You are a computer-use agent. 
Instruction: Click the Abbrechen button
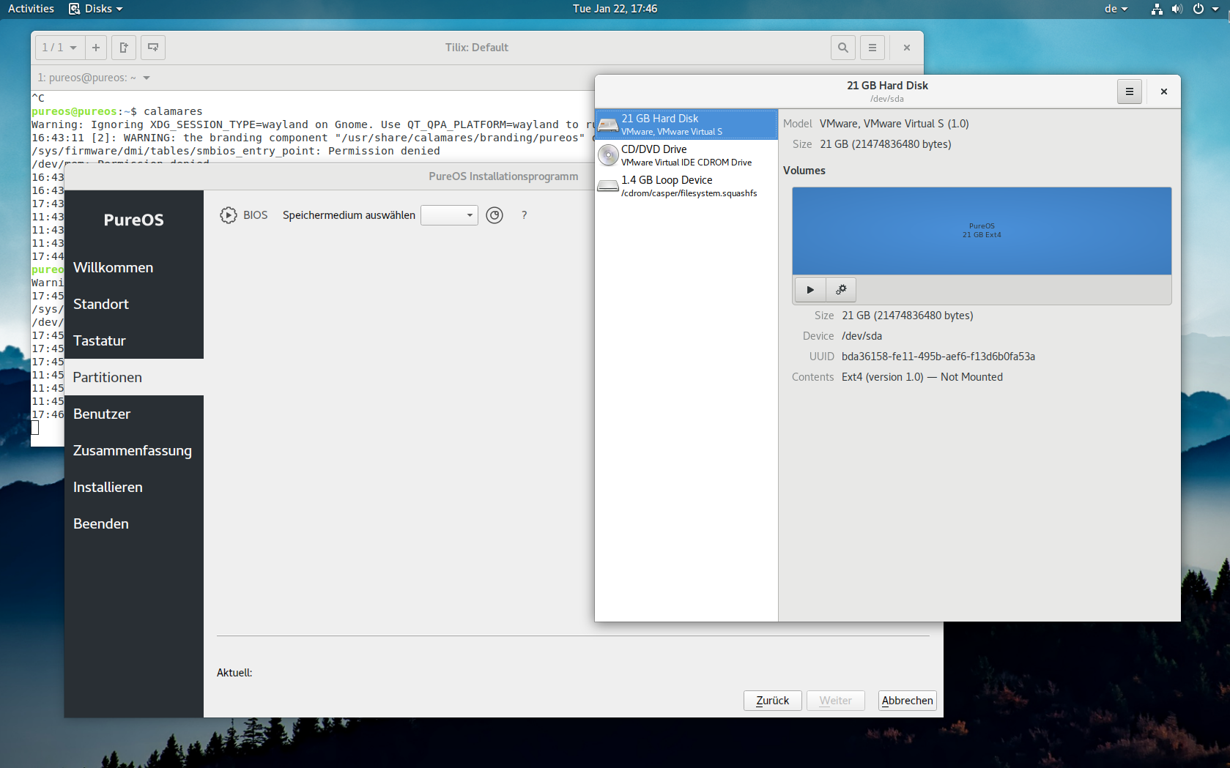pyautogui.click(x=907, y=701)
